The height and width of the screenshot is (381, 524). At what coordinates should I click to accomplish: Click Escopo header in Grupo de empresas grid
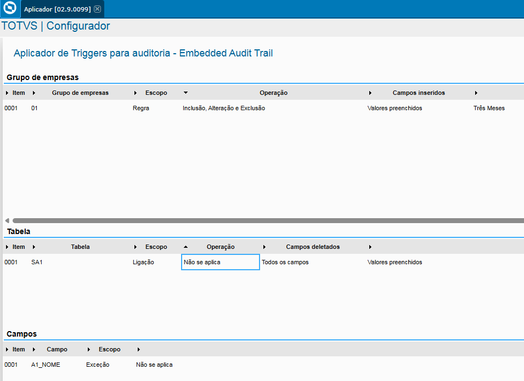pyautogui.click(x=156, y=93)
